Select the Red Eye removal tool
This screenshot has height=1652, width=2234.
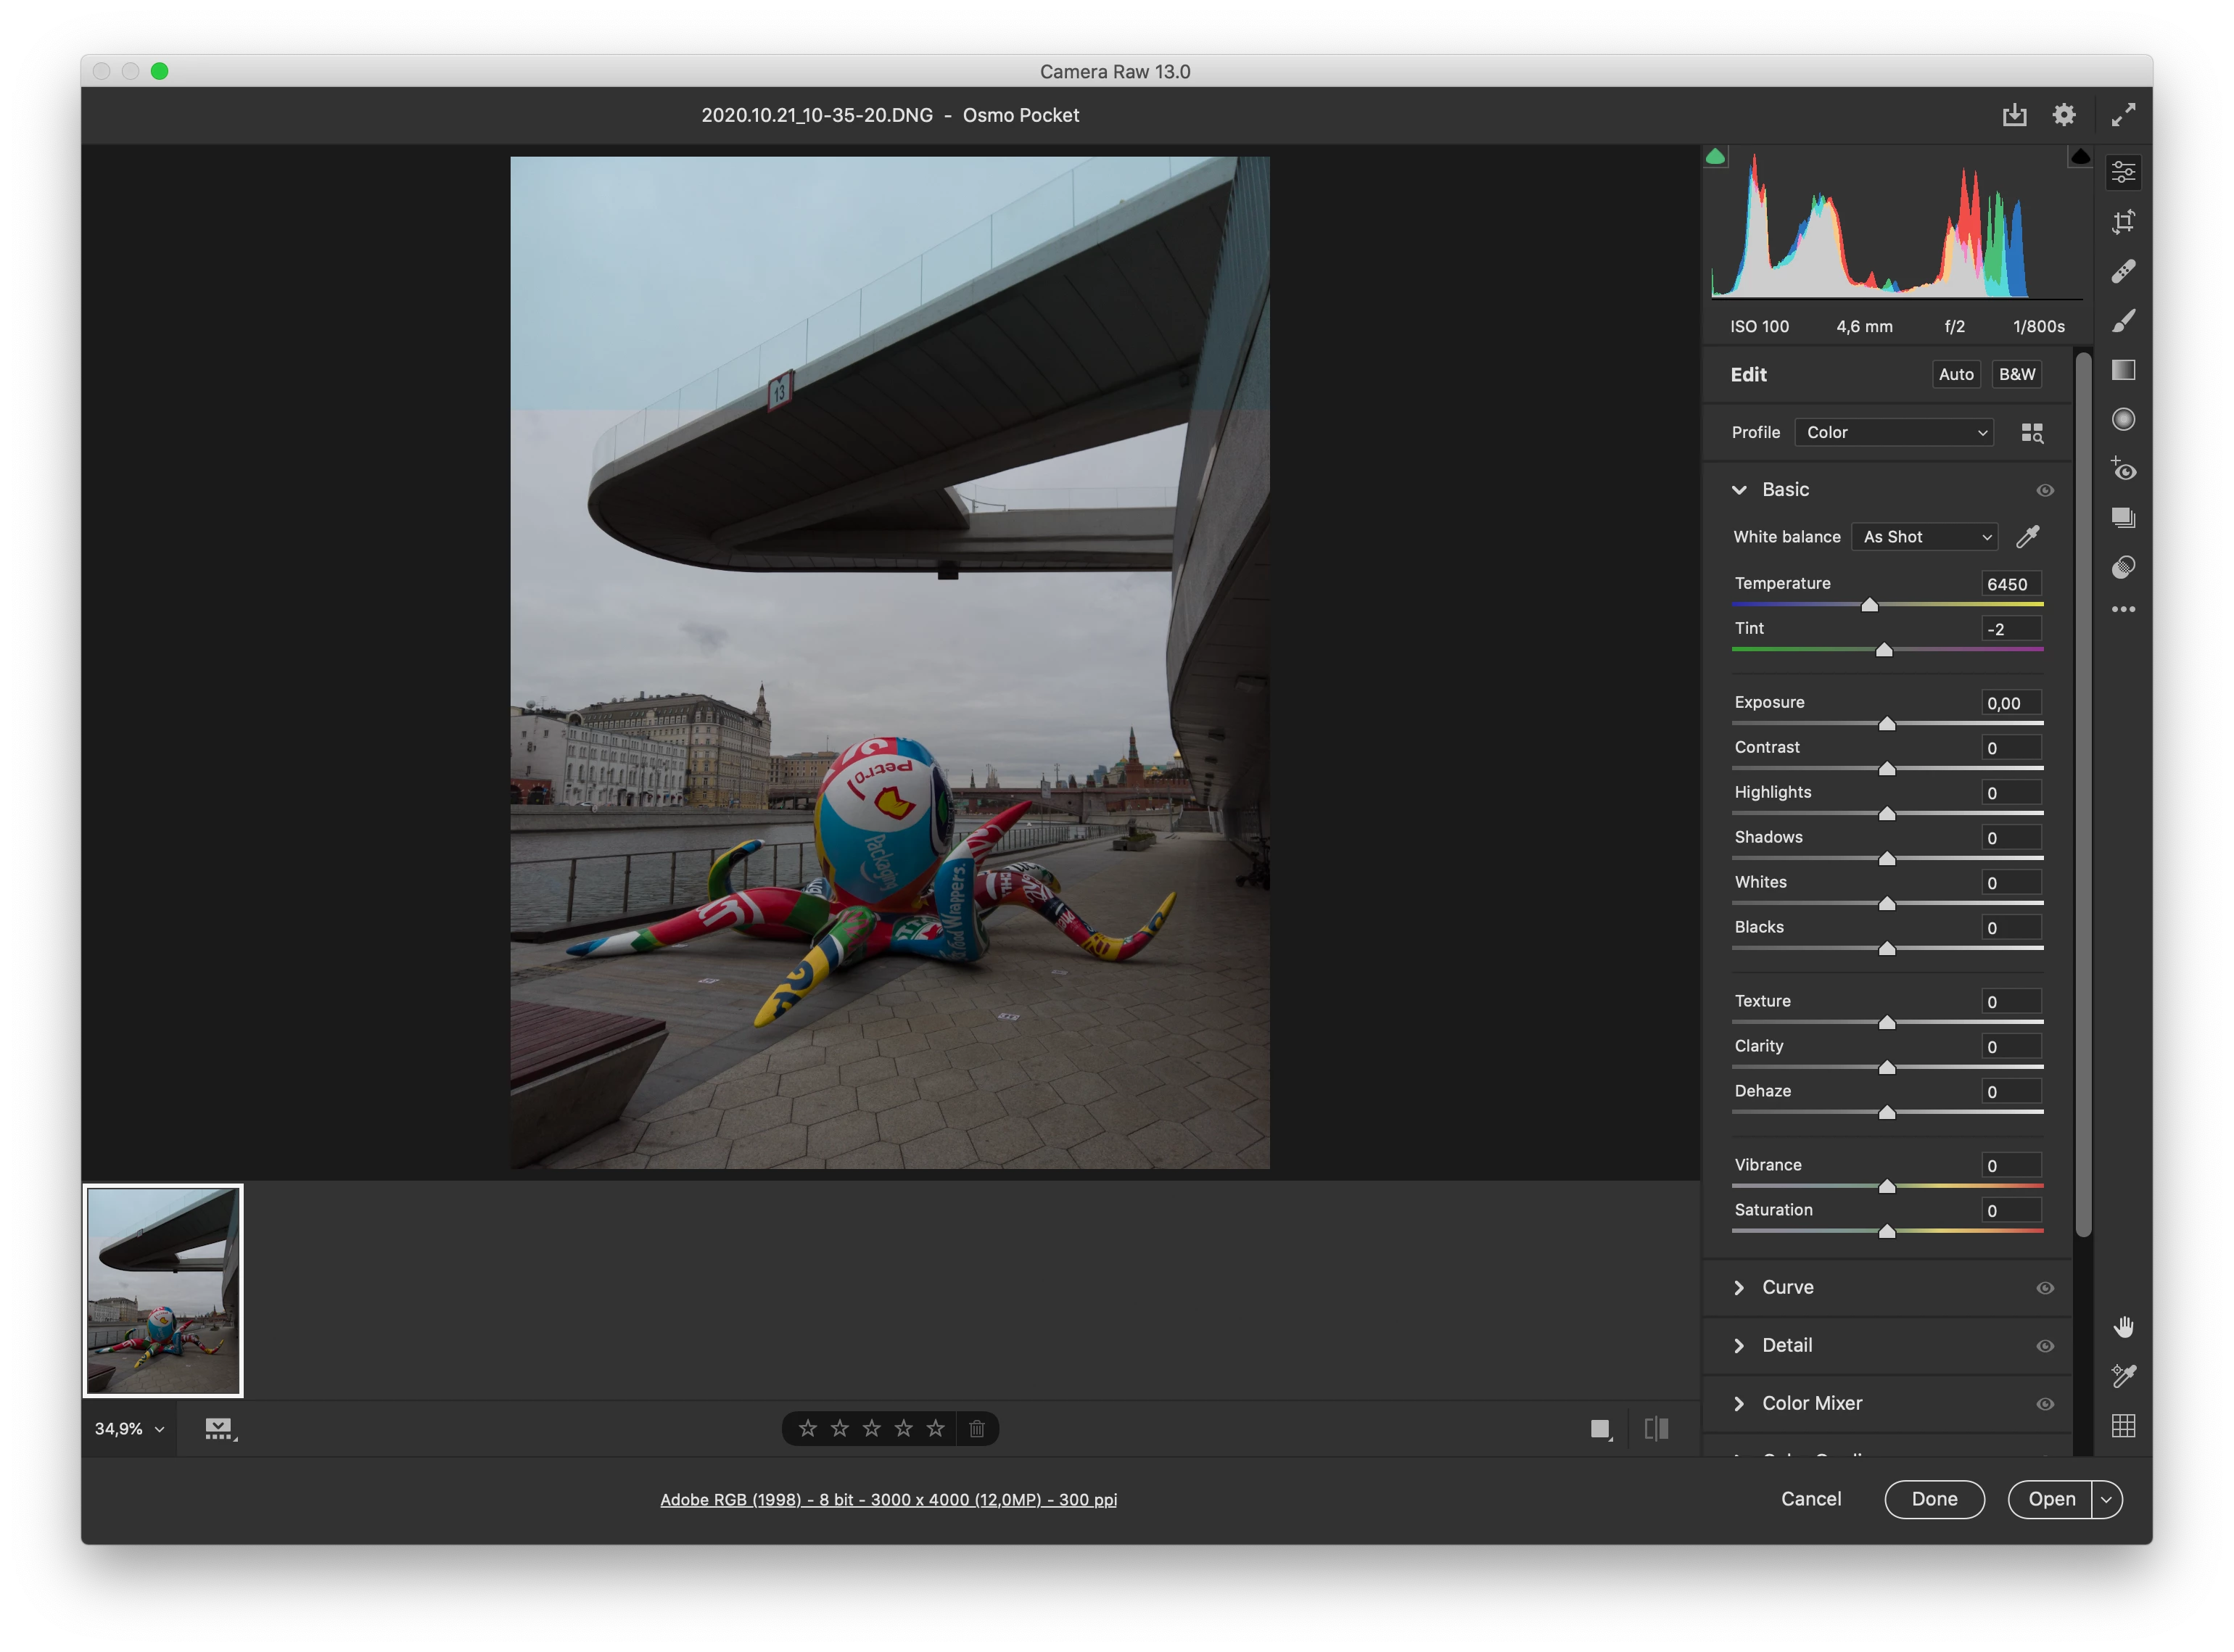click(x=2123, y=469)
